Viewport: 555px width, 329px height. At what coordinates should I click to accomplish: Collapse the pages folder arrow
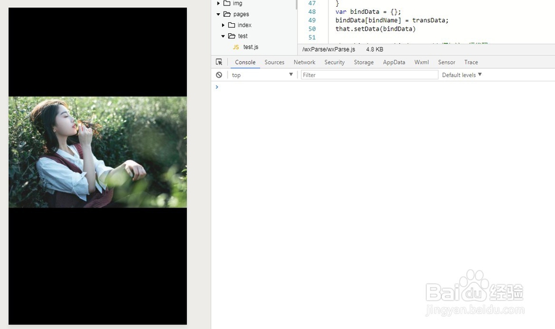218,14
